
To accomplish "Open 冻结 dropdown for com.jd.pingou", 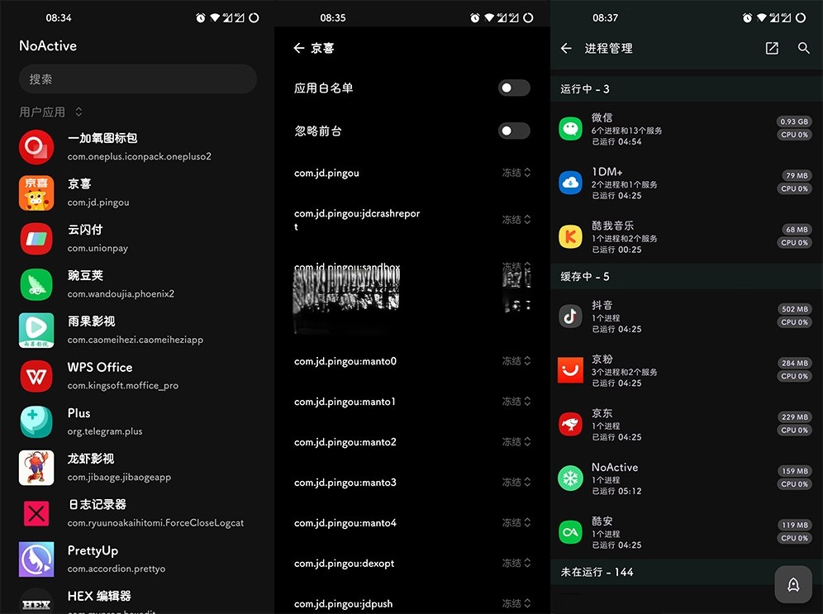I will coord(516,173).
